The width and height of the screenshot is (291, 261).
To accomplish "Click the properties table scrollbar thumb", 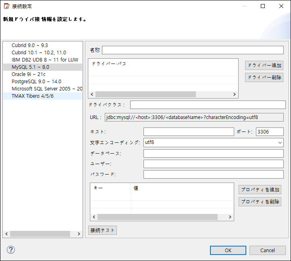I will [158, 217].
